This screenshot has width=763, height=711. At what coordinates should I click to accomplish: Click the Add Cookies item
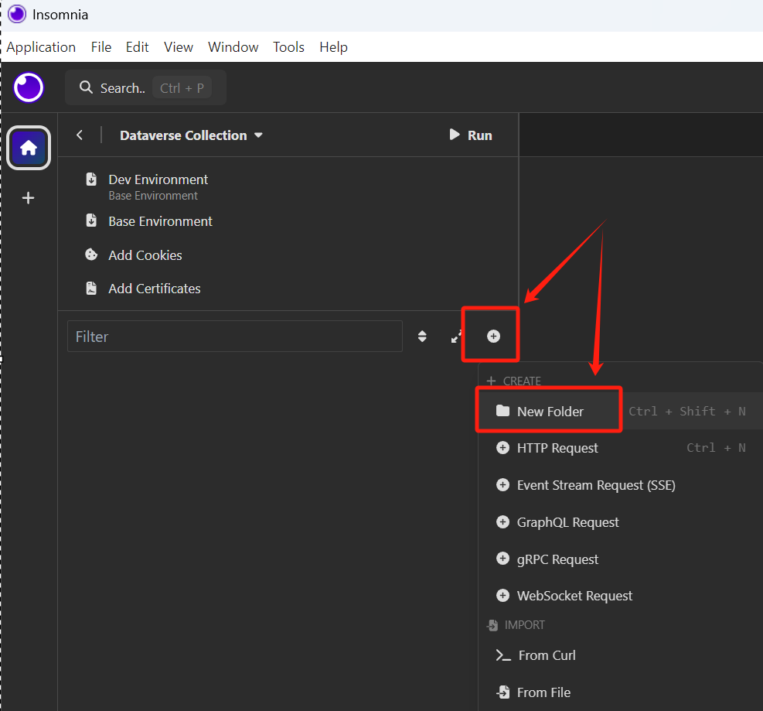click(x=145, y=255)
